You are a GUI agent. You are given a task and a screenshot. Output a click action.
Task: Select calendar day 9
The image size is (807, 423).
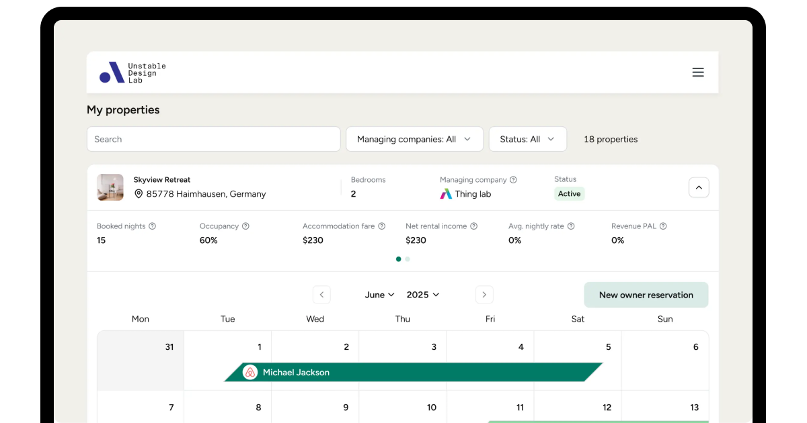tap(315, 407)
